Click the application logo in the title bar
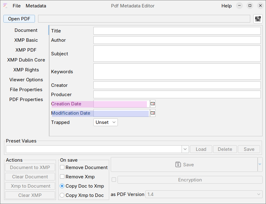Screen dimensions: 266x204 pos(5,6)
